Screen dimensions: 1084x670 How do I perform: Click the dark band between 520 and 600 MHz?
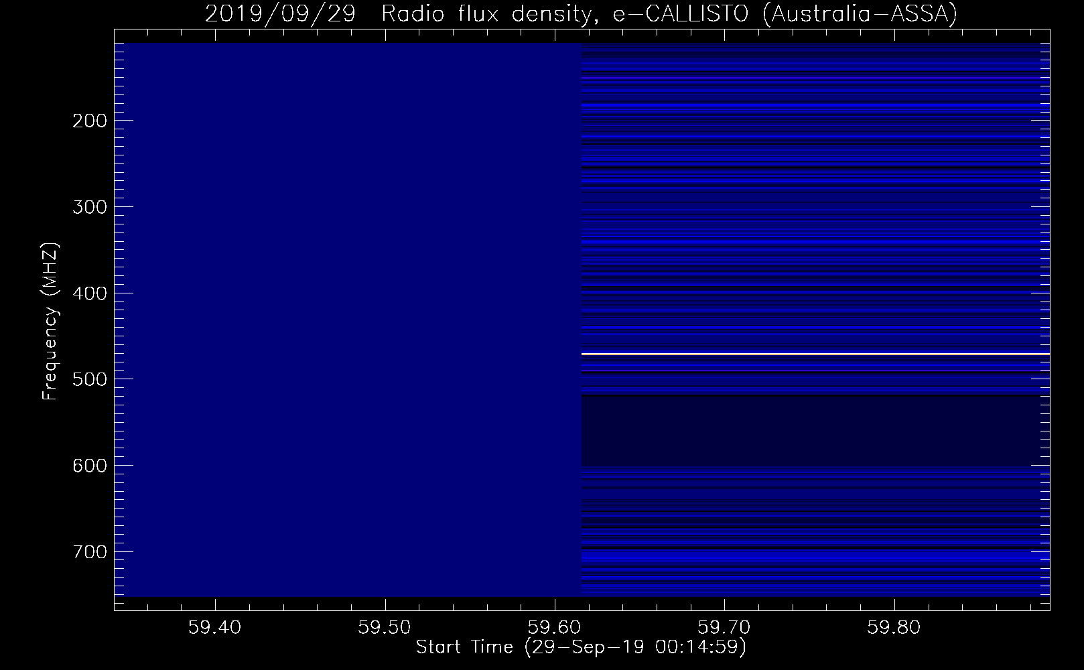click(x=815, y=430)
